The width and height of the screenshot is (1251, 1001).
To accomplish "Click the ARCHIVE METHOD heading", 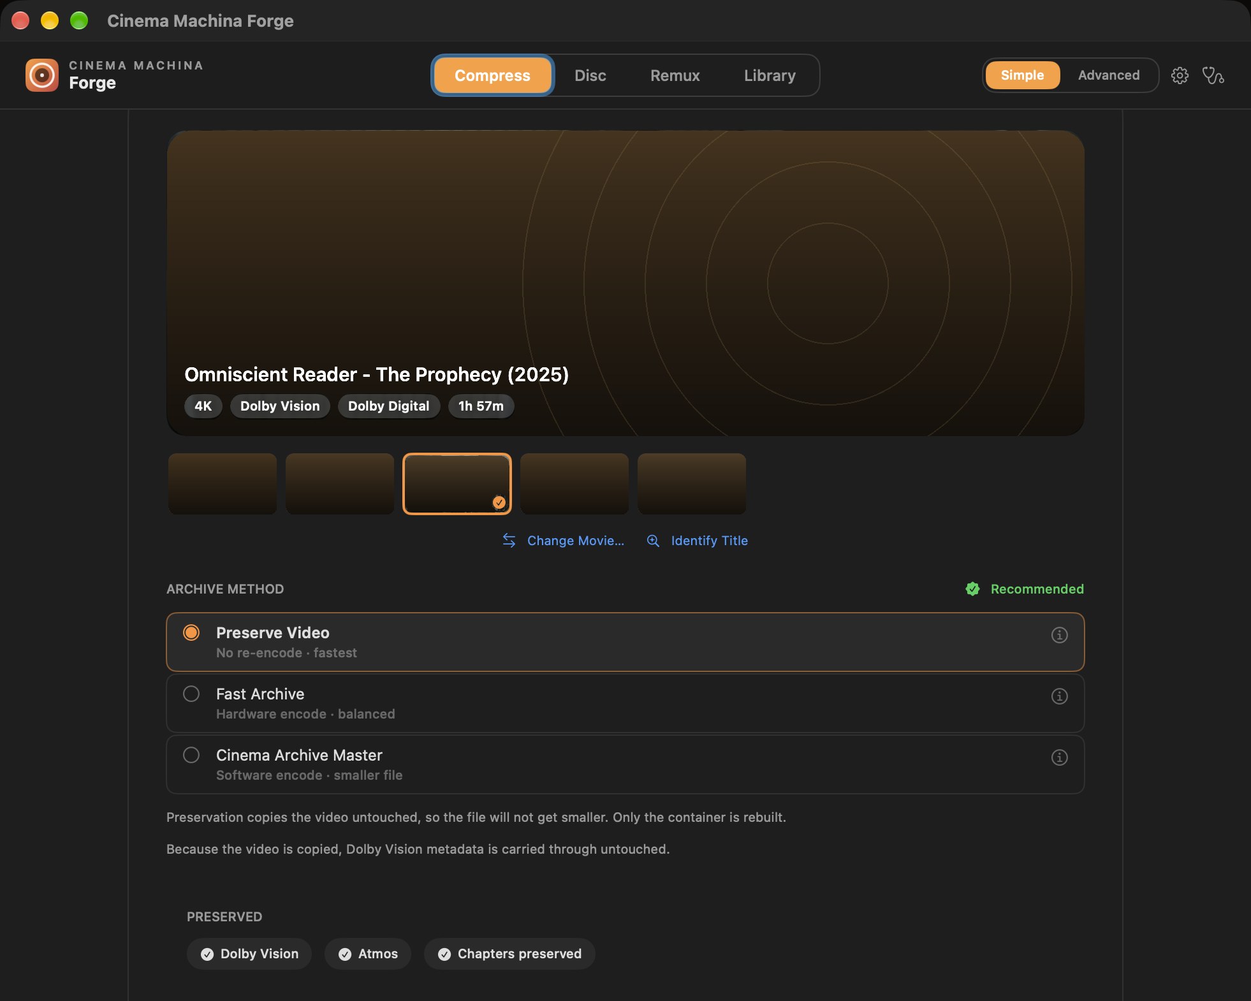I will pyautogui.click(x=225, y=589).
